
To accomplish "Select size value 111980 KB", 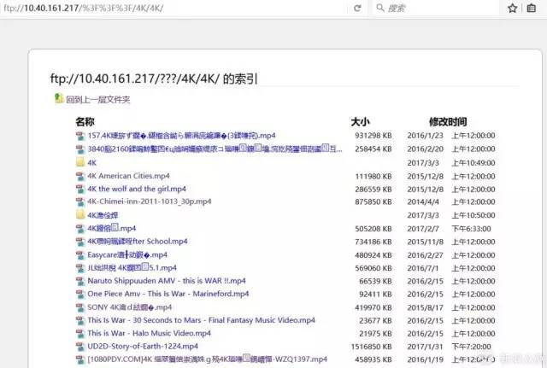I will pos(373,177).
